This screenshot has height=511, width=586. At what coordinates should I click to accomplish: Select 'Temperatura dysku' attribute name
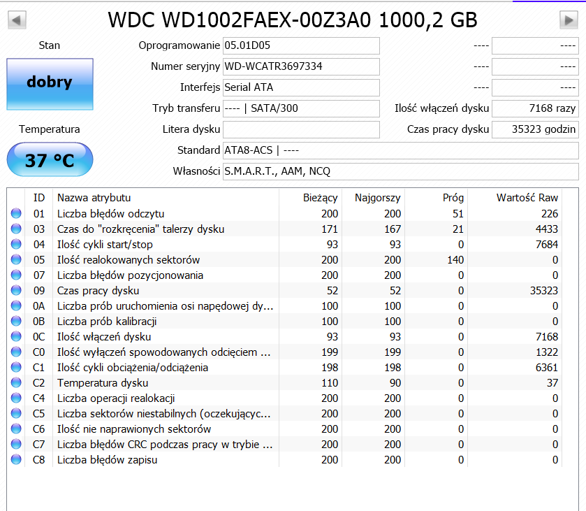click(x=103, y=382)
